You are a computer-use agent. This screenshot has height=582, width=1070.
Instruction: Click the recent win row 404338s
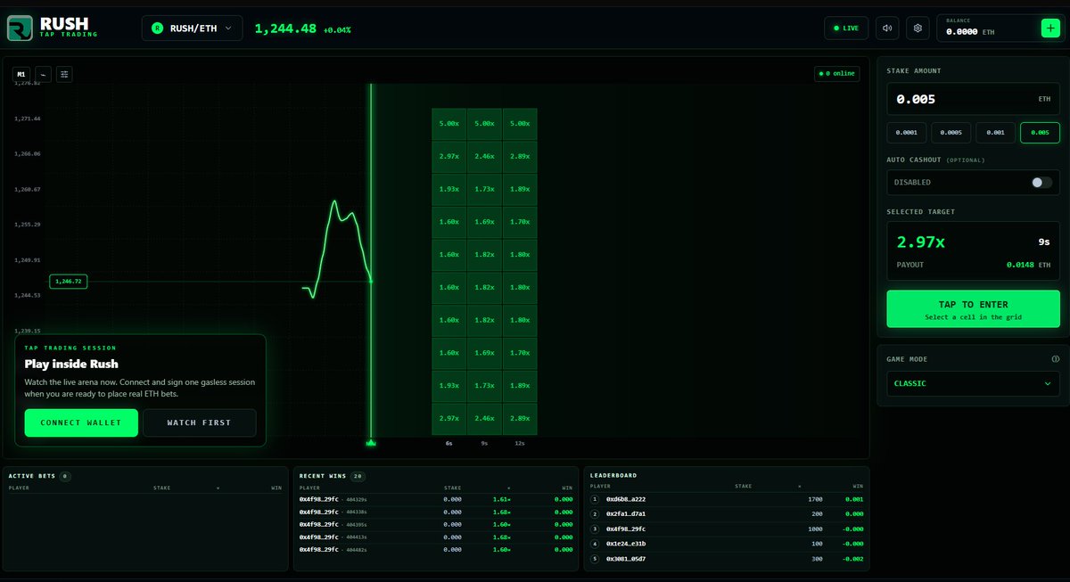pyautogui.click(x=436, y=512)
